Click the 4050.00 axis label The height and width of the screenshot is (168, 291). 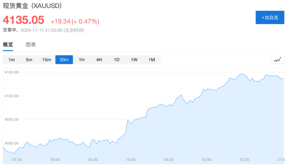click(x=12, y=119)
